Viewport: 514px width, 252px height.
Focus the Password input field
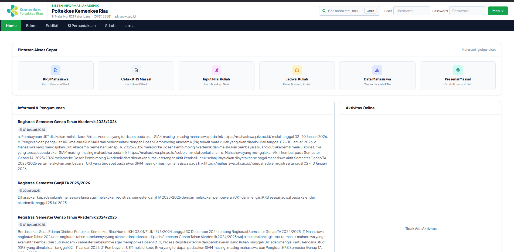point(468,11)
